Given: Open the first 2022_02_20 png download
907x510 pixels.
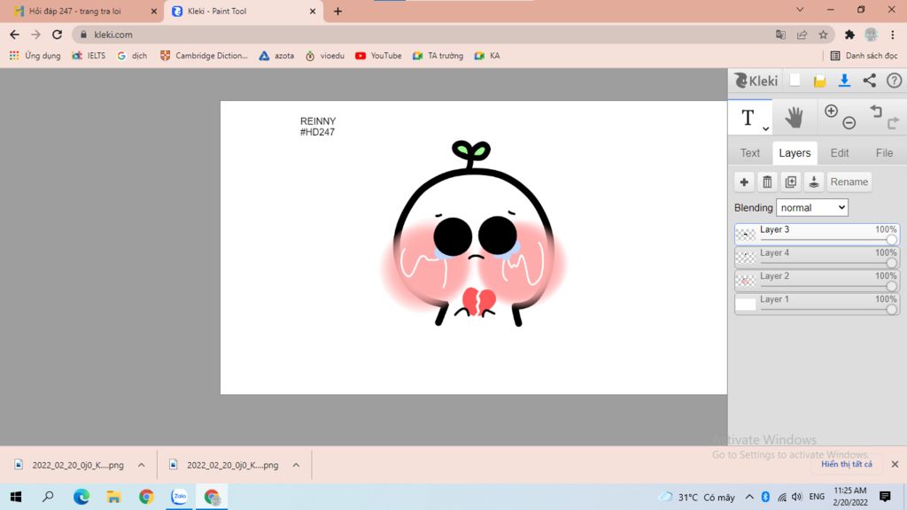Looking at the screenshot, I should pyautogui.click(x=69, y=465).
